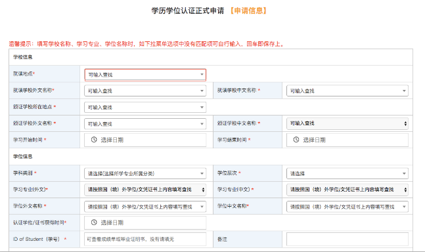Open the 颁证学校中文名称 select box
This screenshot has width=425, height=252.
coord(347,123)
